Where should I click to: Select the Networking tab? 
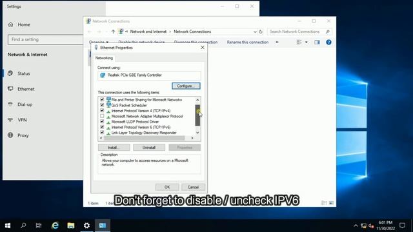click(104, 58)
